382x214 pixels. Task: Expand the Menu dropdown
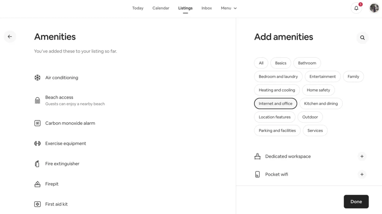coord(229,8)
